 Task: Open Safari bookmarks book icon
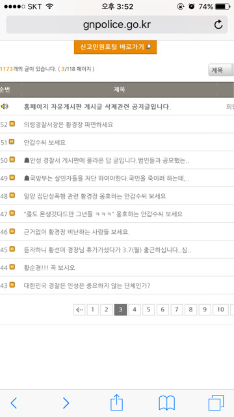[166, 403]
